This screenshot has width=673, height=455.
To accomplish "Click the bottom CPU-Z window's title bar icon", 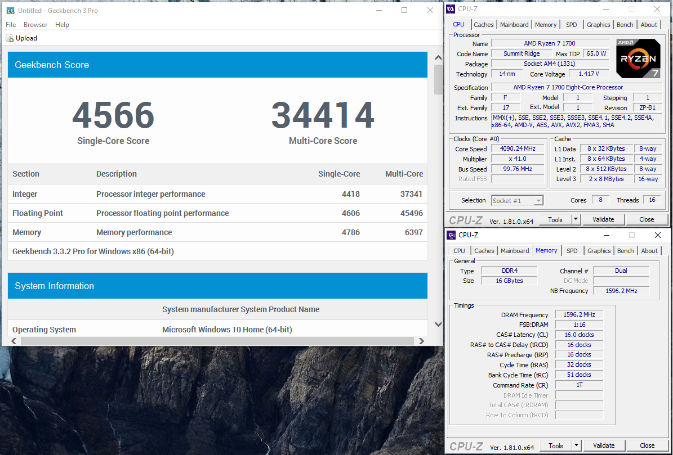I will click(451, 235).
